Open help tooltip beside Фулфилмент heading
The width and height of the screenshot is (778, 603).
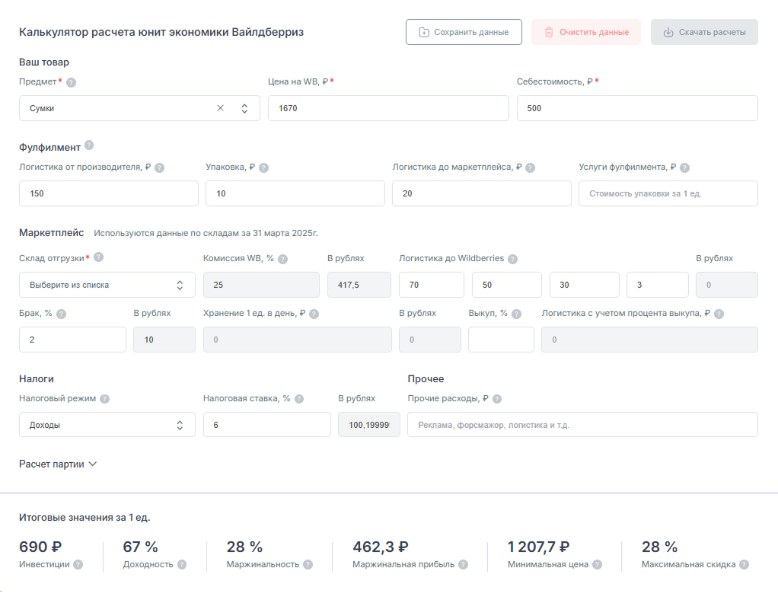pyautogui.click(x=89, y=145)
